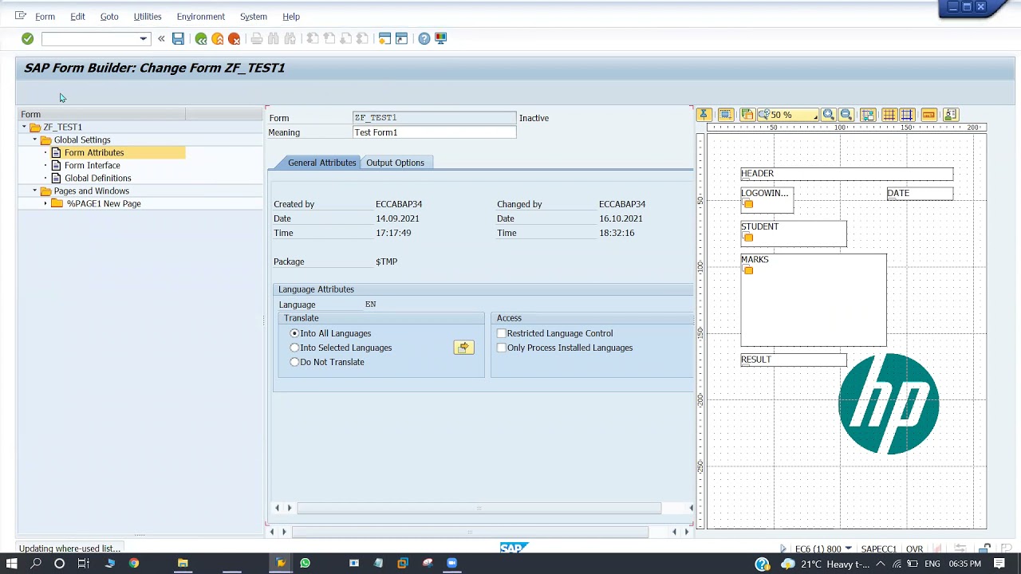Open WhatsApp from the taskbar
This screenshot has height=574, width=1021.
pos(305,564)
